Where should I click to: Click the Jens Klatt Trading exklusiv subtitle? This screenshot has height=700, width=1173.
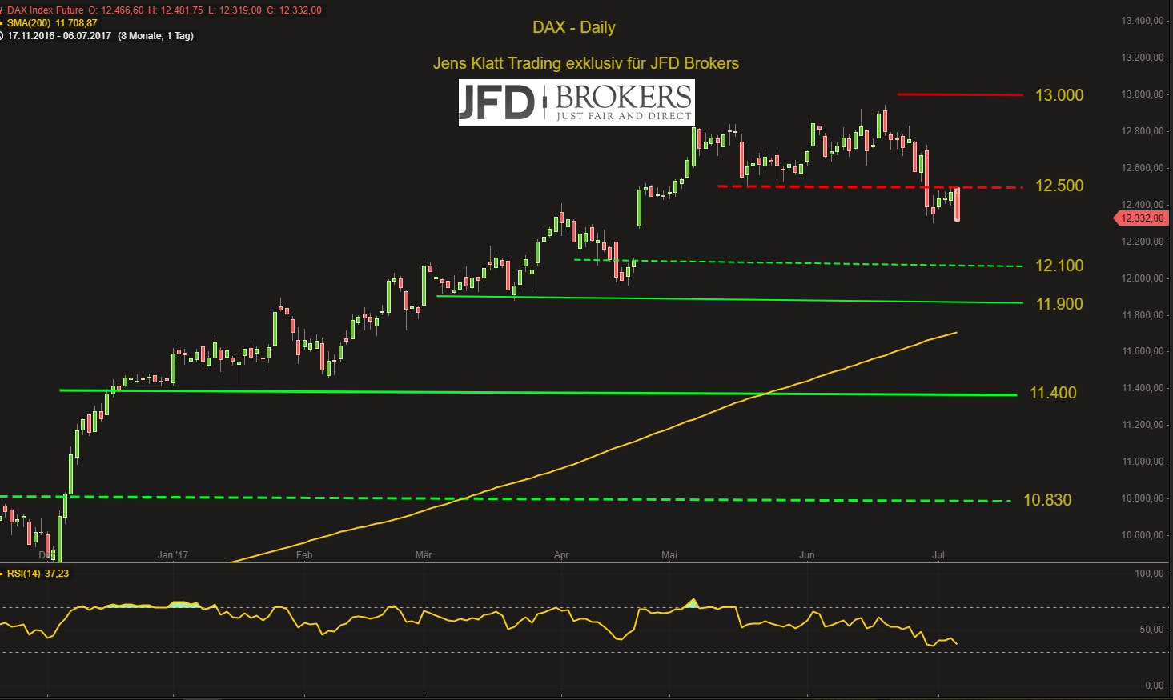point(586,63)
